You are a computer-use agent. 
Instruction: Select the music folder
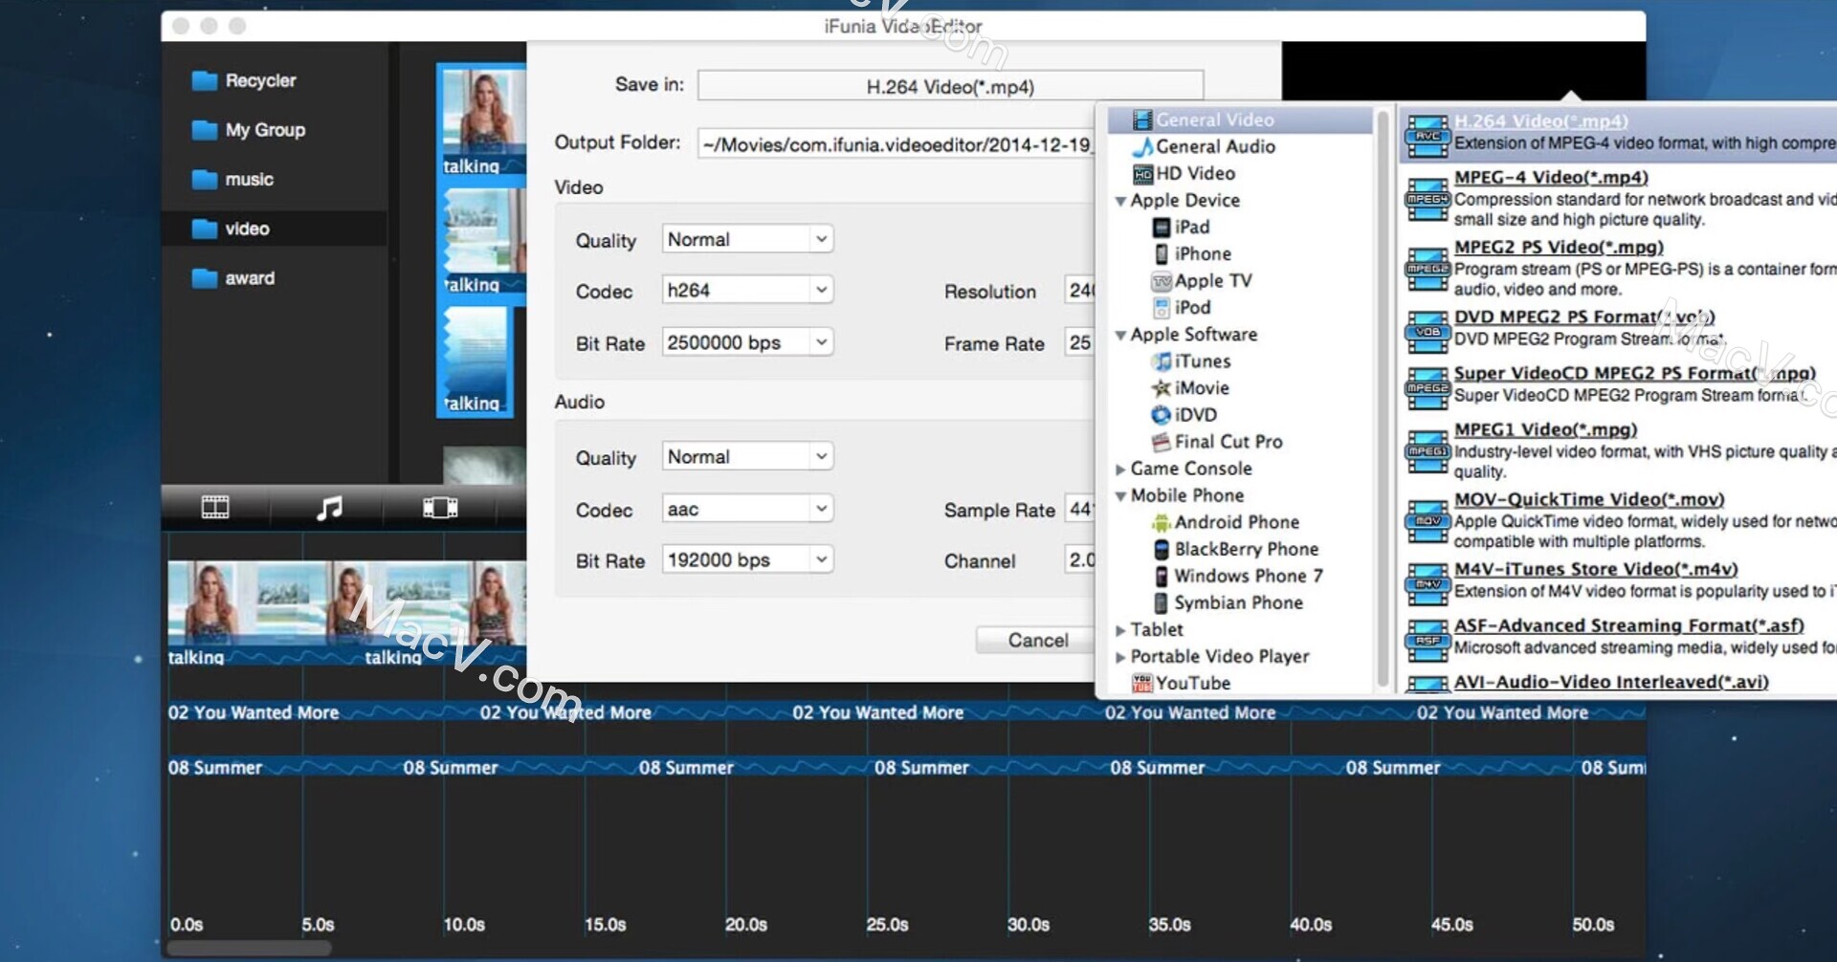(x=232, y=180)
